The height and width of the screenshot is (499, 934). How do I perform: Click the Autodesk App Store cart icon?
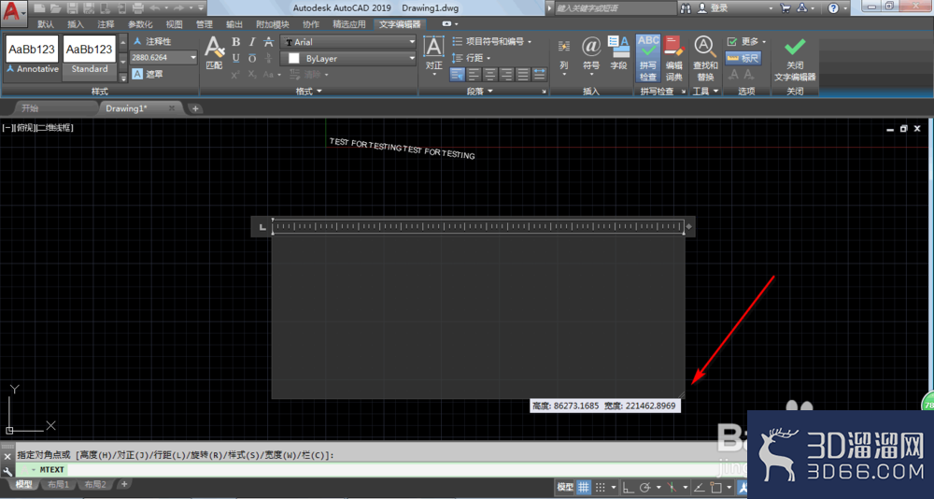click(x=785, y=8)
